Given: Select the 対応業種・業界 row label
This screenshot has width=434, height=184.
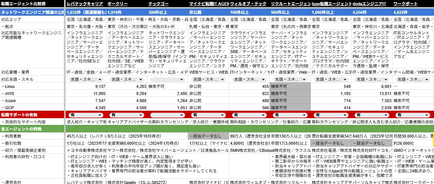Looking at the screenshot, I should pyautogui.click(x=32, y=72).
